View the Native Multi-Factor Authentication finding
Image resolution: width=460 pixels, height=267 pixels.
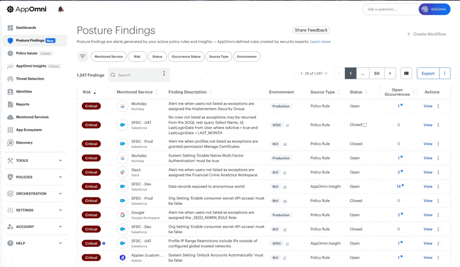[x=428, y=158]
